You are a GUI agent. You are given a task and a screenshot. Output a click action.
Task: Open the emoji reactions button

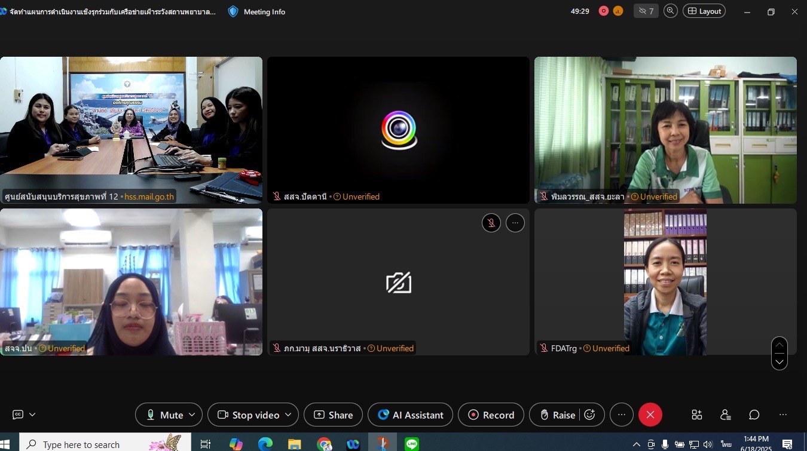[590, 415]
